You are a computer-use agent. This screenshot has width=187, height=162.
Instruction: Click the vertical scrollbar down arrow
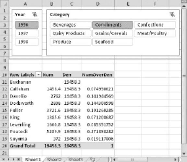(184, 154)
